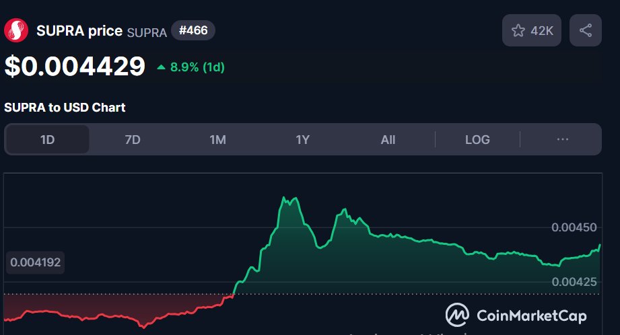Toggle the LOG scale option
620x335 pixels.
coord(477,139)
